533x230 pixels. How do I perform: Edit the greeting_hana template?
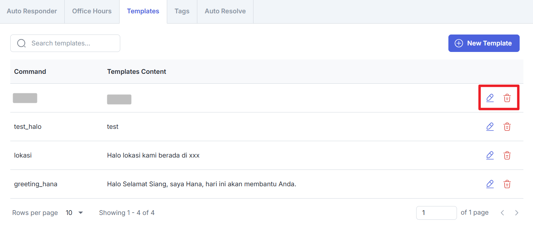[490, 184]
